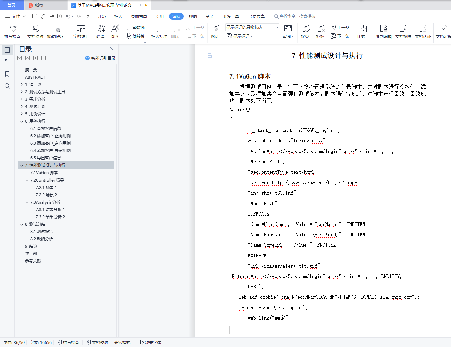
Task: Convert text with 简转繁
Action: click(x=135, y=36)
